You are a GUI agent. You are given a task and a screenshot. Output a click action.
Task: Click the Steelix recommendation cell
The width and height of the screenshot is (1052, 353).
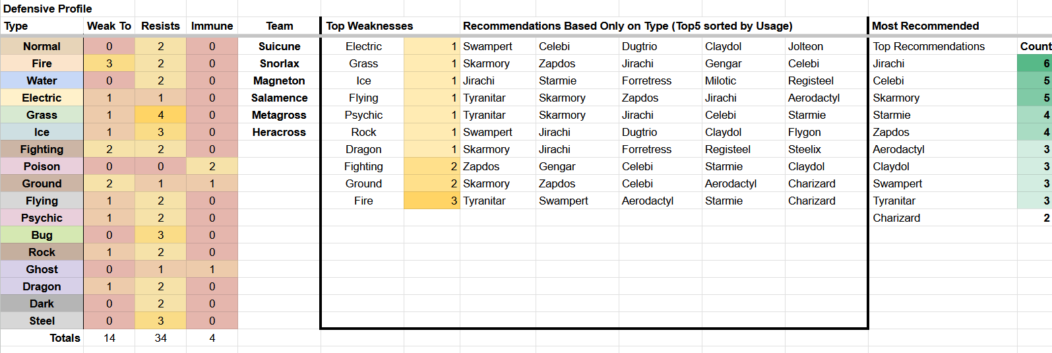pos(804,149)
